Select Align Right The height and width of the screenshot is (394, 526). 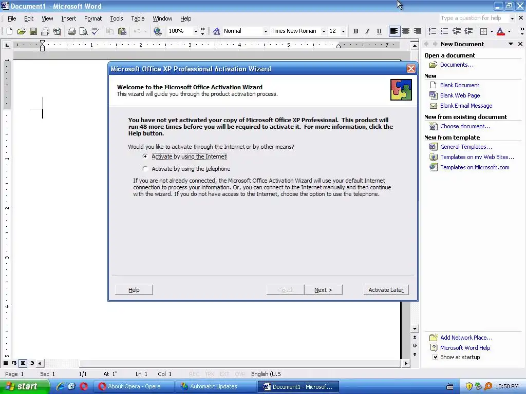(417, 31)
